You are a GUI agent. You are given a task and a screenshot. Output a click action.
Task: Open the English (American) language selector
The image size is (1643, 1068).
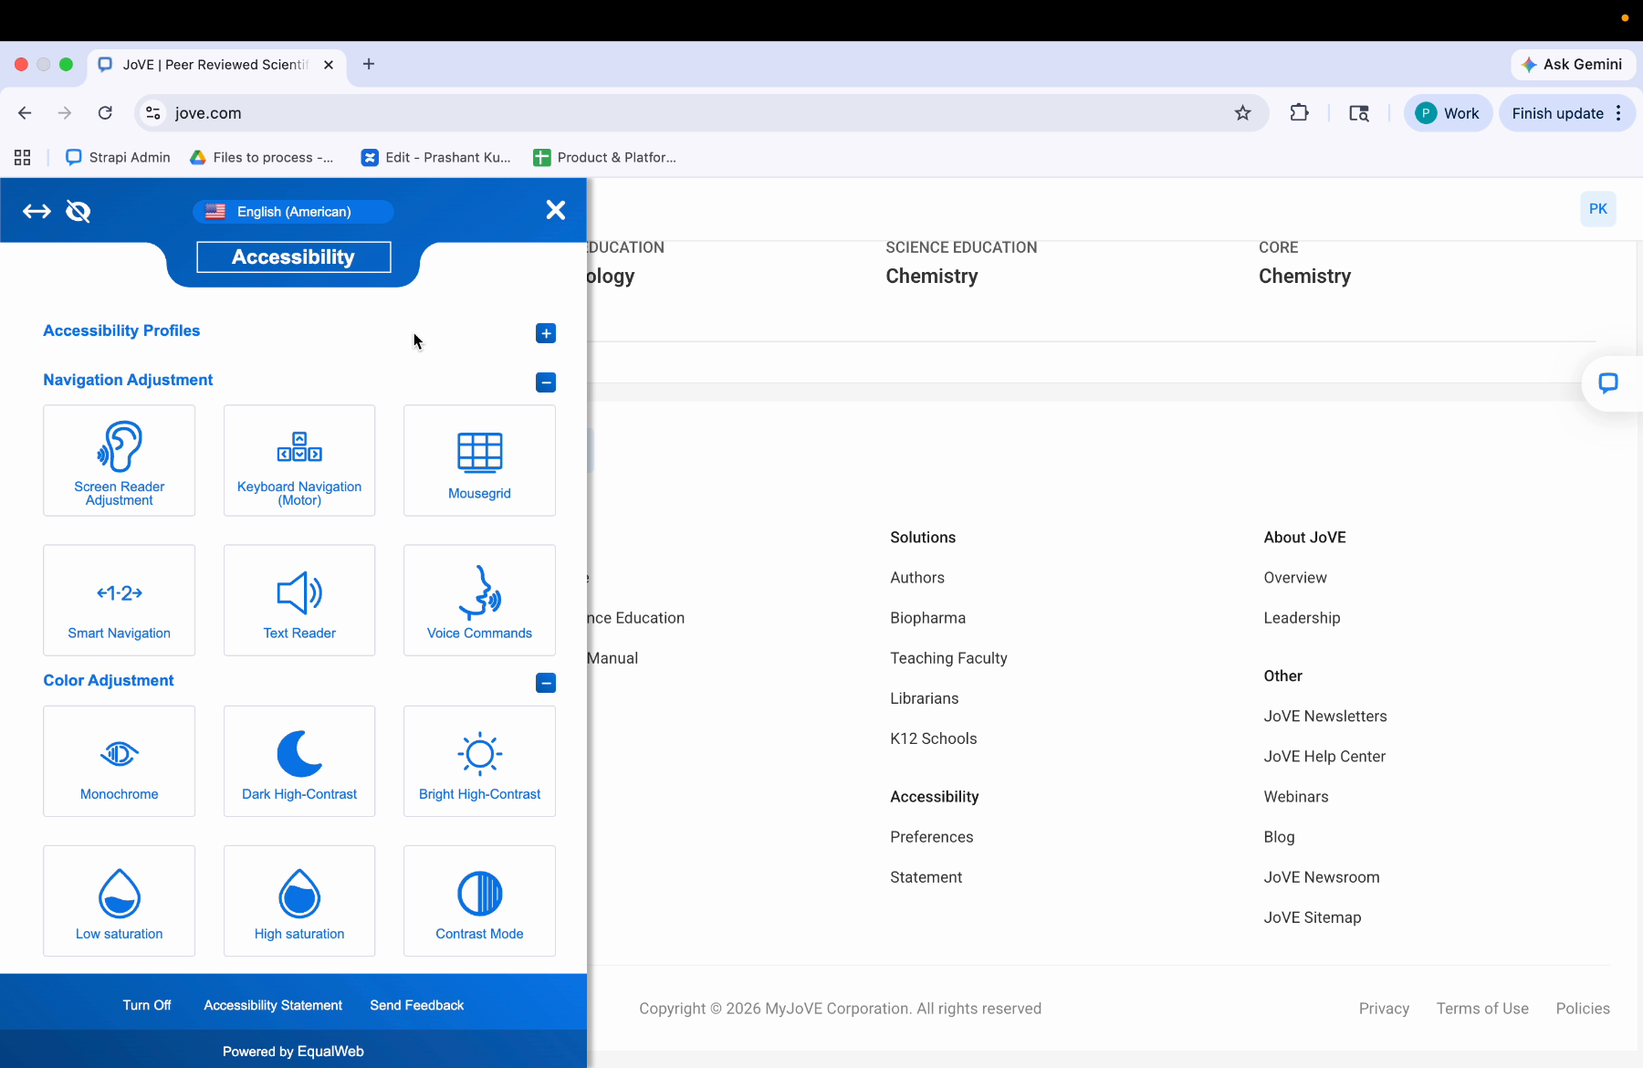pyautogui.click(x=293, y=212)
